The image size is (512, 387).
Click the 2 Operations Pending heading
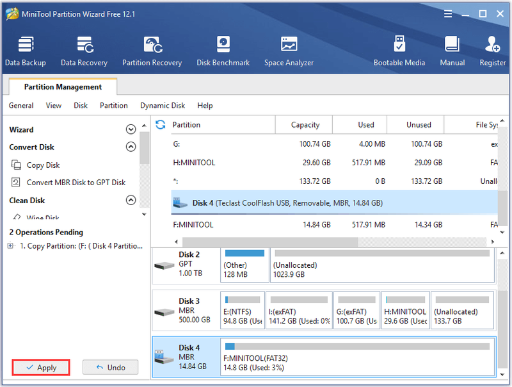tap(46, 232)
